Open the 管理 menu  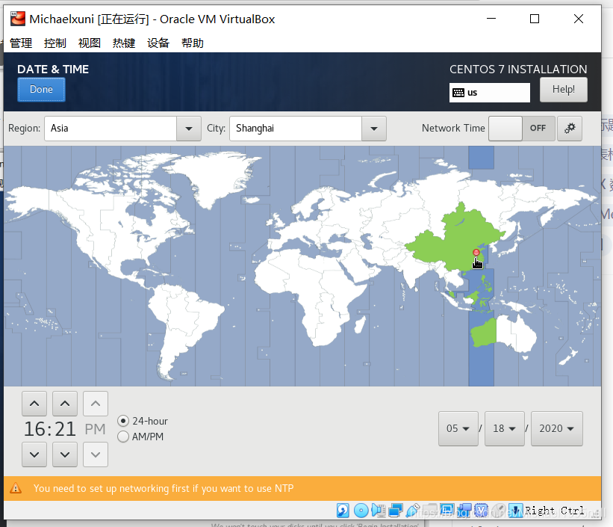click(x=21, y=43)
